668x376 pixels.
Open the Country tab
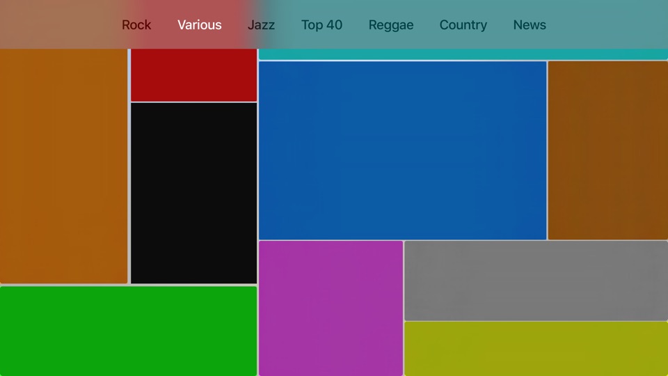click(463, 25)
